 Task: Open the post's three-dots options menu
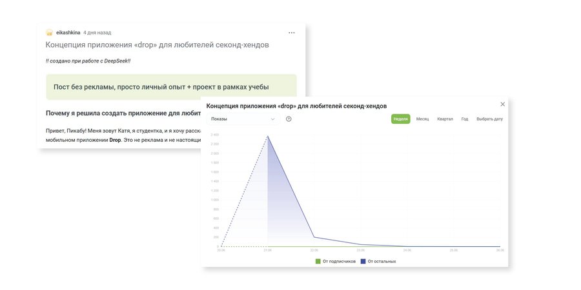pyautogui.click(x=292, y=32)
